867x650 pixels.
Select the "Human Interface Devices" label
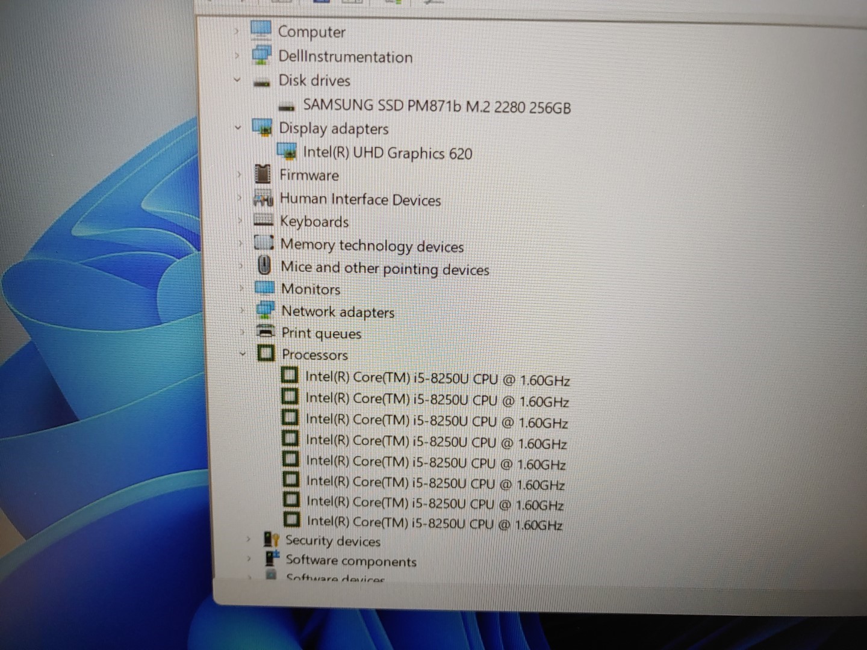click(360, 199)
